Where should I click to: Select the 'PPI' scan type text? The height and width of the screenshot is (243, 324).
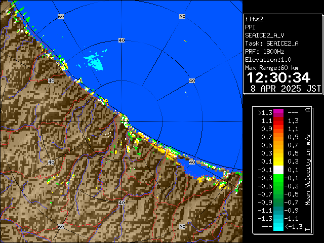coord(250,27)
